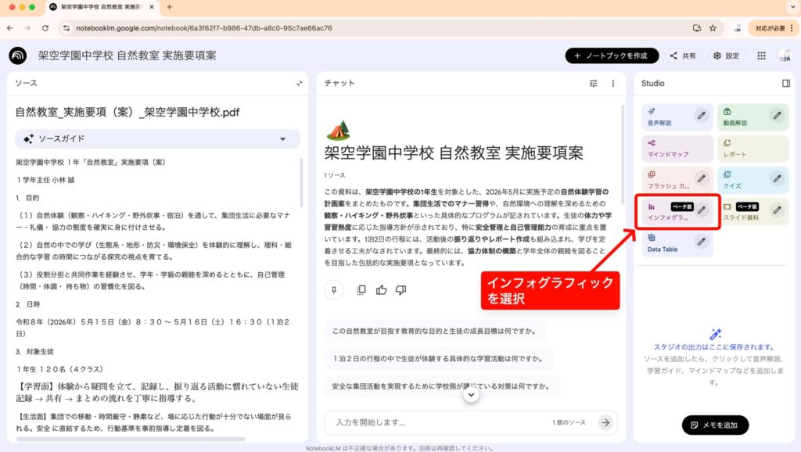Click the メモを追加 button
Image resolution: width=801 pixels, height=452 pixels.
click(x=715, y=425)
